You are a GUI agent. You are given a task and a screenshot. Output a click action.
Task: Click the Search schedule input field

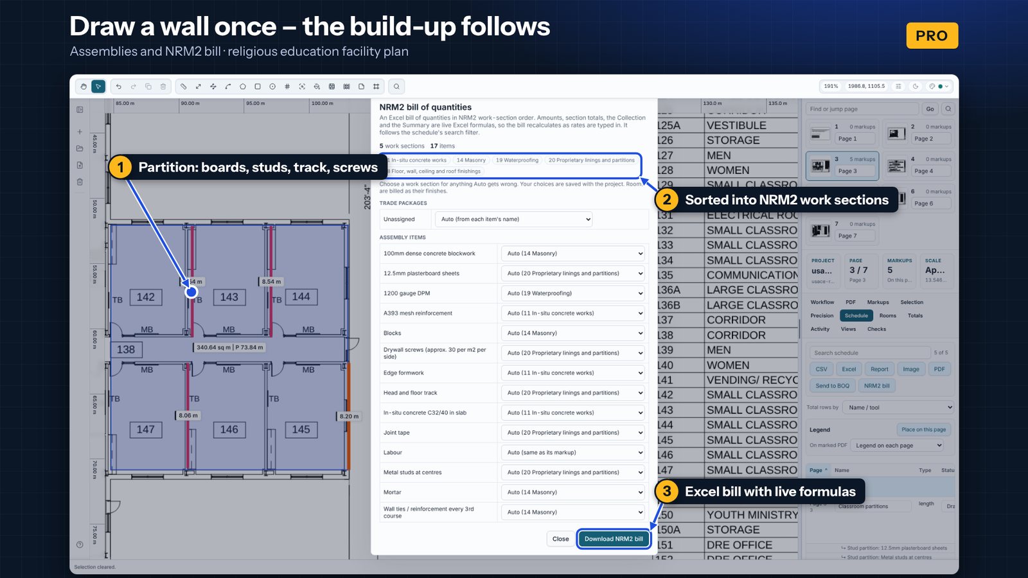869,353
